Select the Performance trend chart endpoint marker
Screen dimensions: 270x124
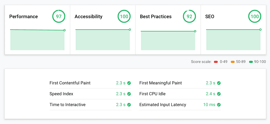click(65, 30)
